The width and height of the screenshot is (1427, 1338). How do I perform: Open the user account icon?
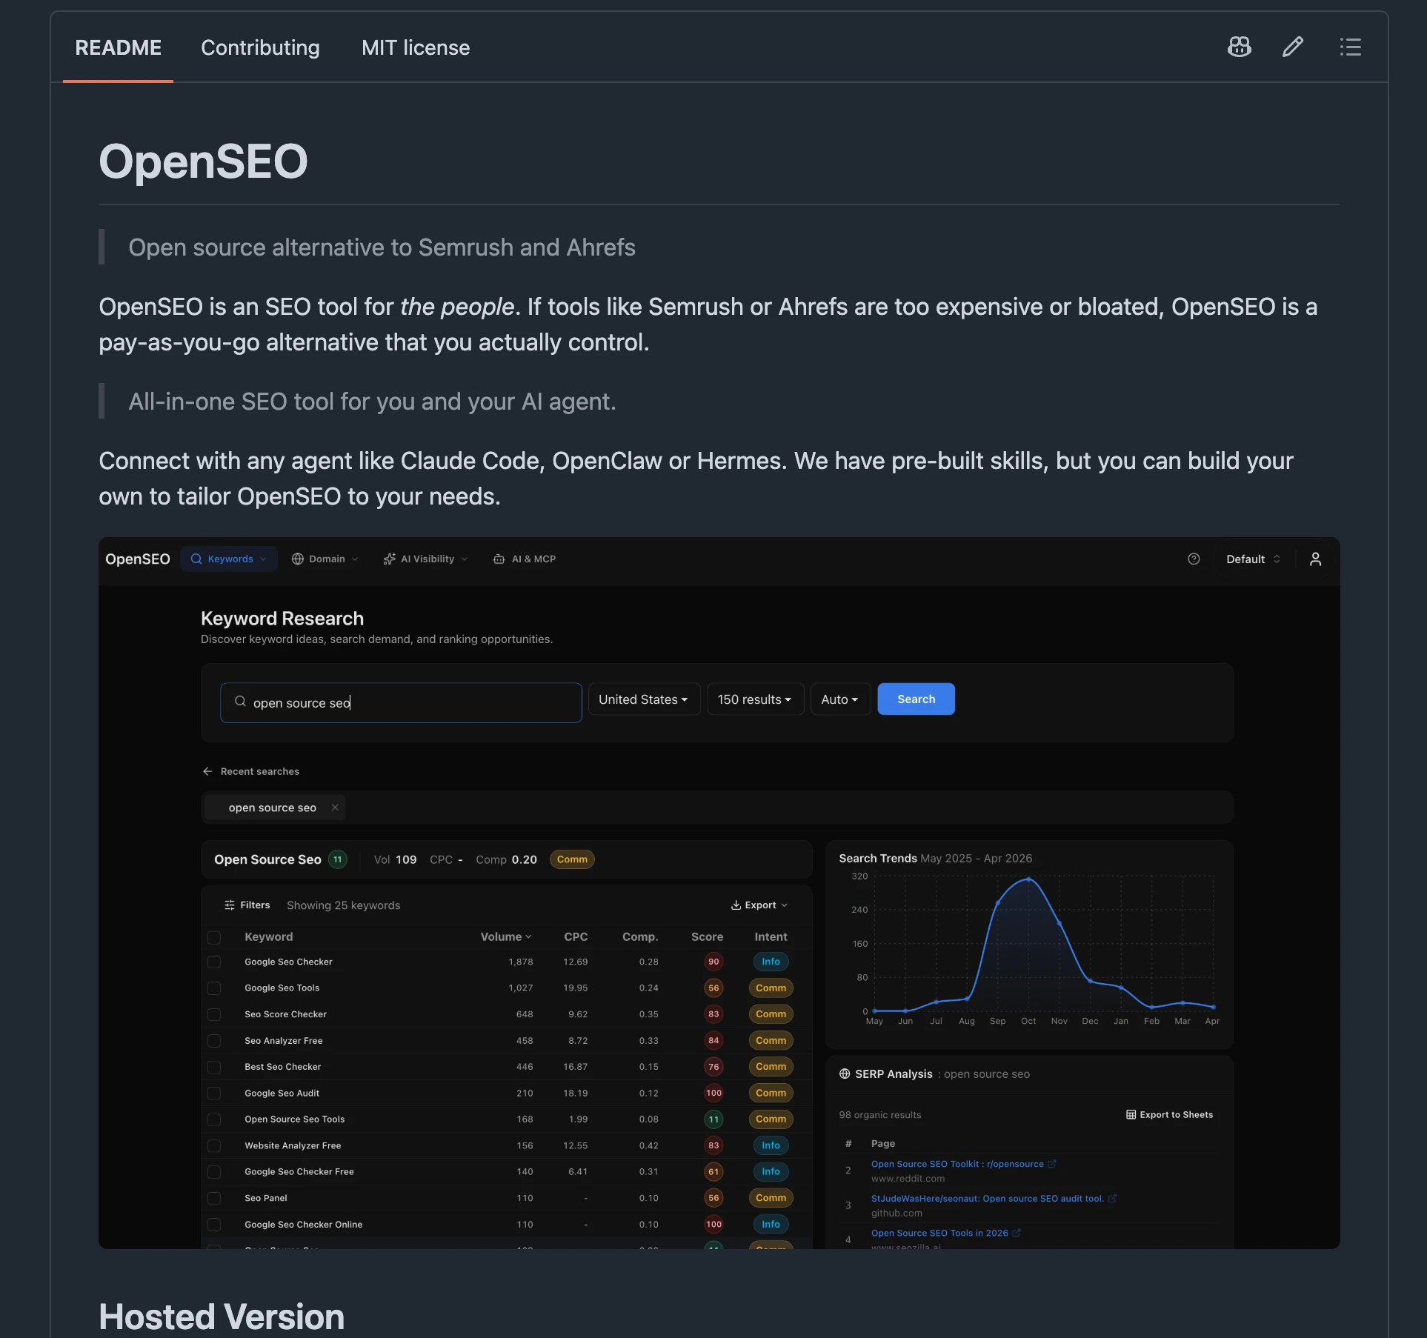1315,559
